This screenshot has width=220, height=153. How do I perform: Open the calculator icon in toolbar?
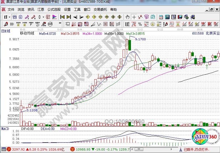[167, 17]
